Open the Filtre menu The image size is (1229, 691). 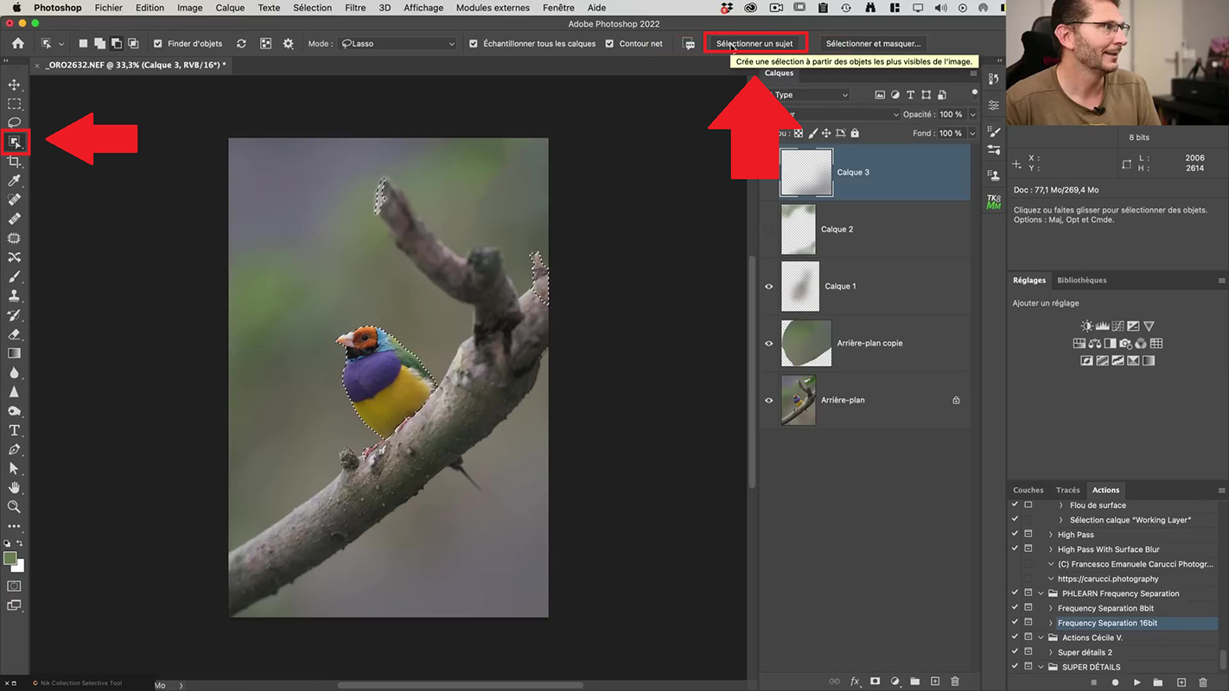point(354,8)
